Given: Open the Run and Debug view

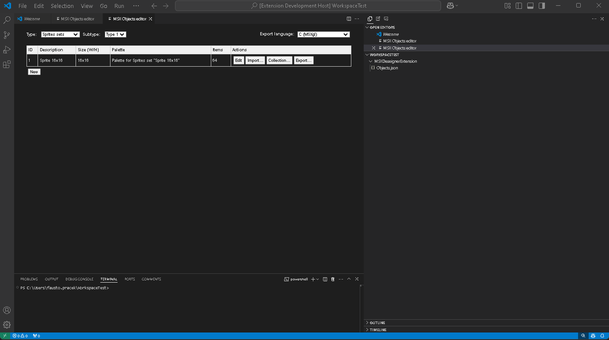Looking at the screenshot, I should pyautogui.click(x=7, y=50).
